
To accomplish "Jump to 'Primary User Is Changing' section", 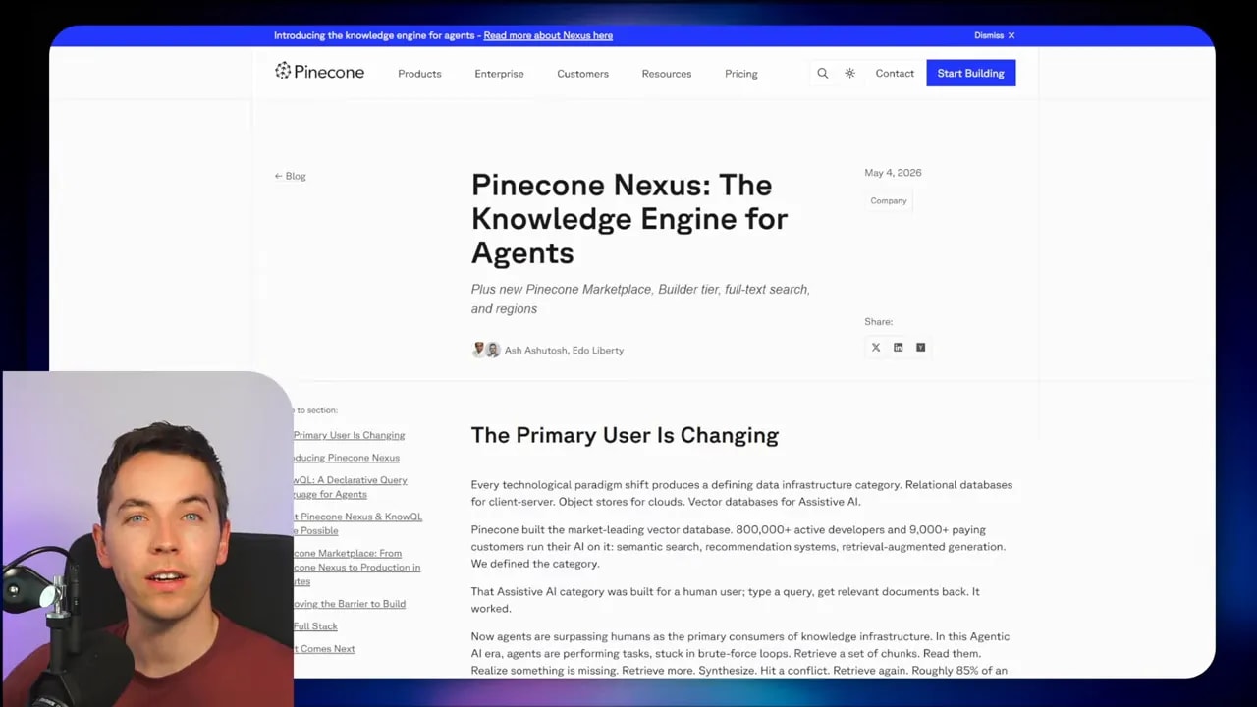I will click(x=349, y=435).
